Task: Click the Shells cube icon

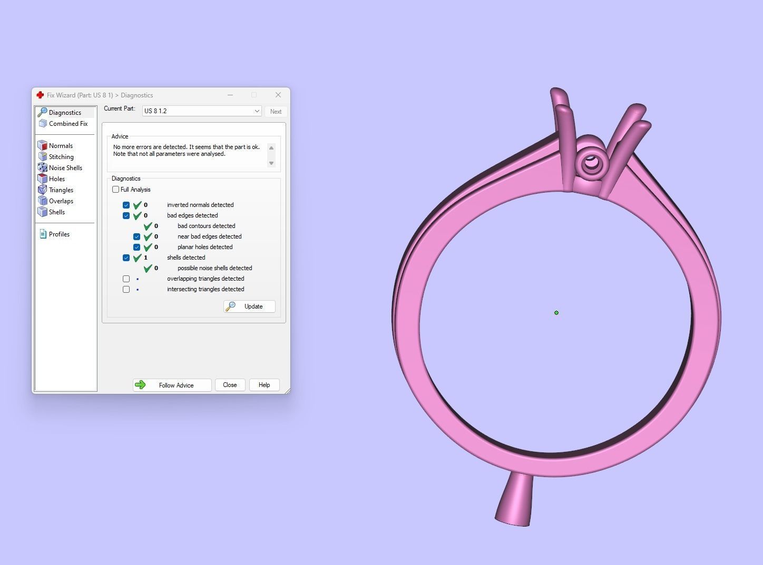Action: coord(43,212)
